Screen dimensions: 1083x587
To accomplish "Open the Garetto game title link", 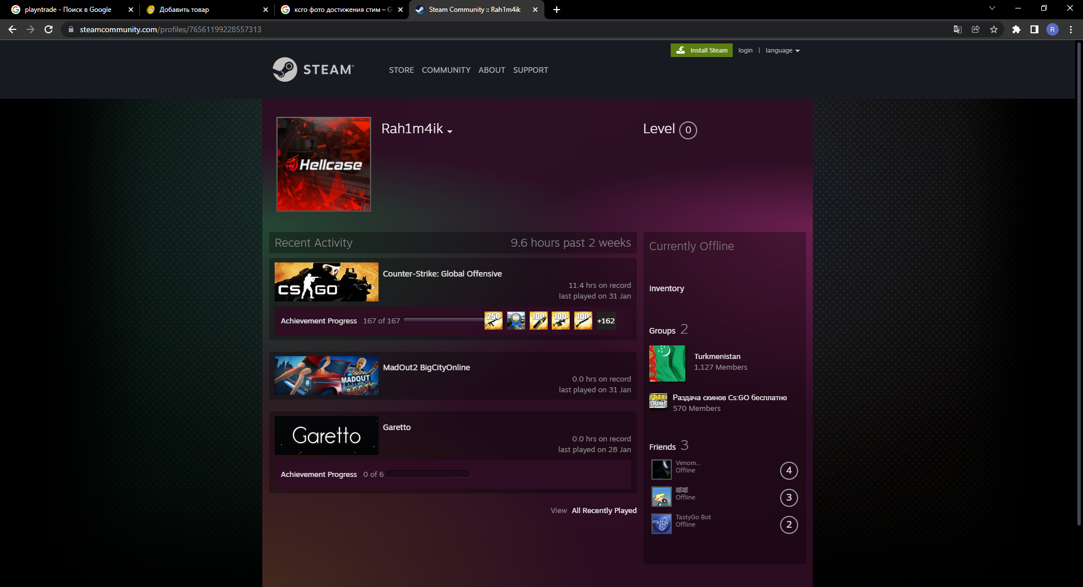I will pyautogui.click(x=397, y=427).
